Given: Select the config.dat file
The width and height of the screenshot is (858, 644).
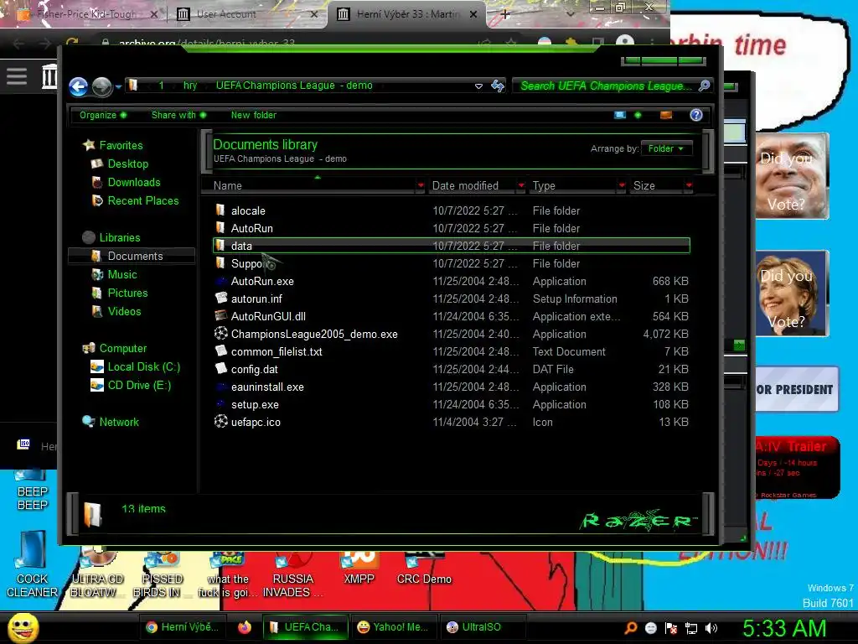Looking at the screenshot, I should 452,369.
